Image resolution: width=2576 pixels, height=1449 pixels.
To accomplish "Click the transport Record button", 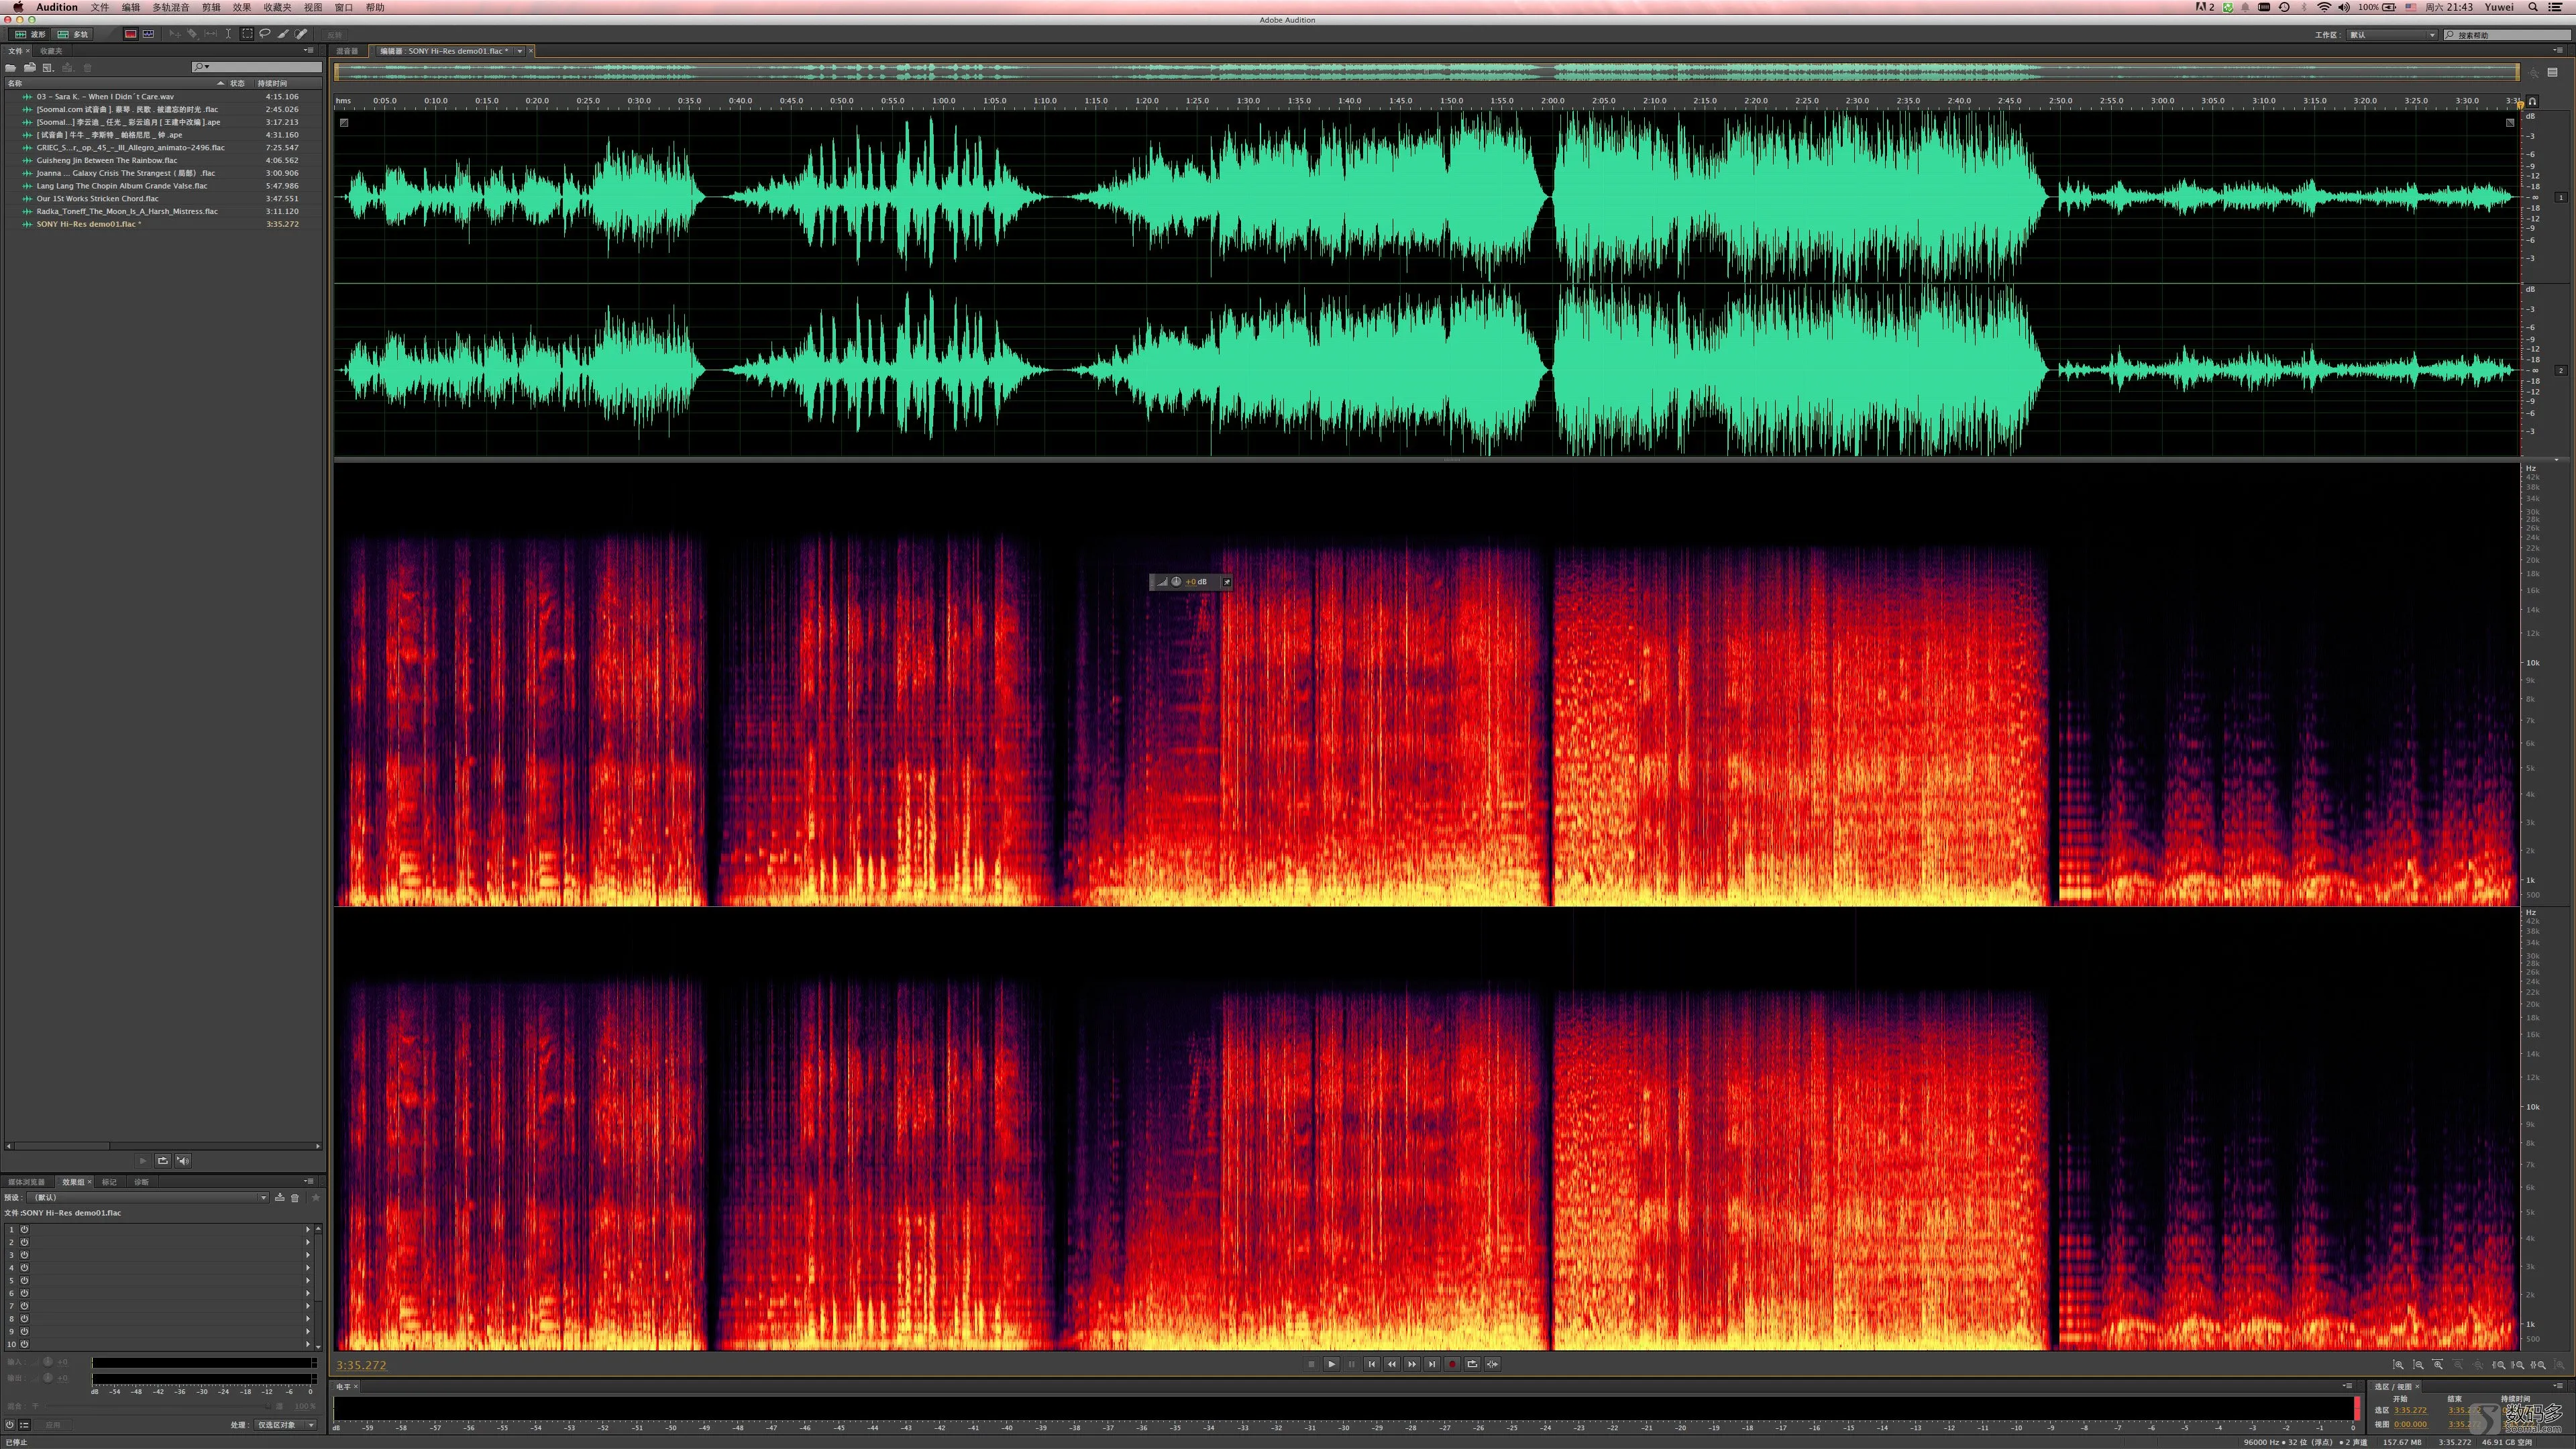I will click(1453, 1364).
